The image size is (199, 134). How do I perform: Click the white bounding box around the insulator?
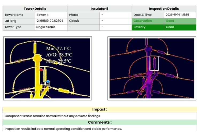click(154, 63)
